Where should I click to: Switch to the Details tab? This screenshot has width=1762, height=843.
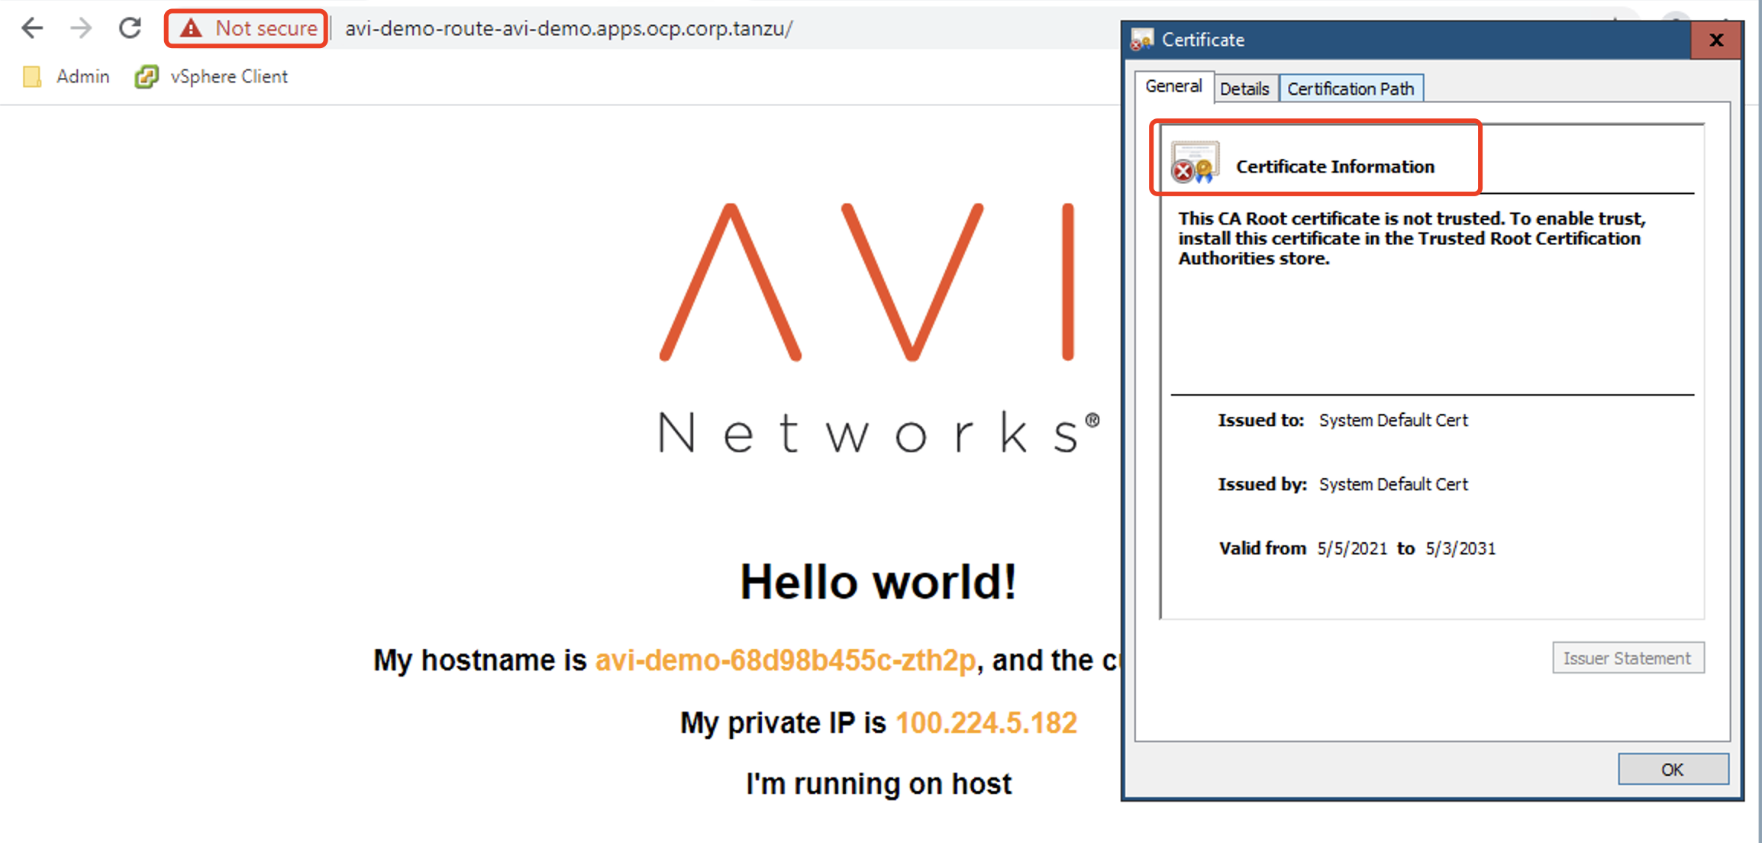pyautogui.click(x=1244, y=89)
